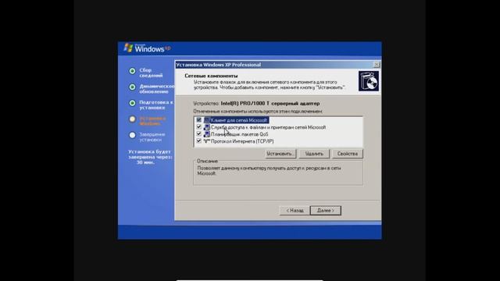Image resolution: width=500 pixels, height=281 pixels.
Task: Click the 'Сетевые компоненты' heading
Action: point(211,76)
